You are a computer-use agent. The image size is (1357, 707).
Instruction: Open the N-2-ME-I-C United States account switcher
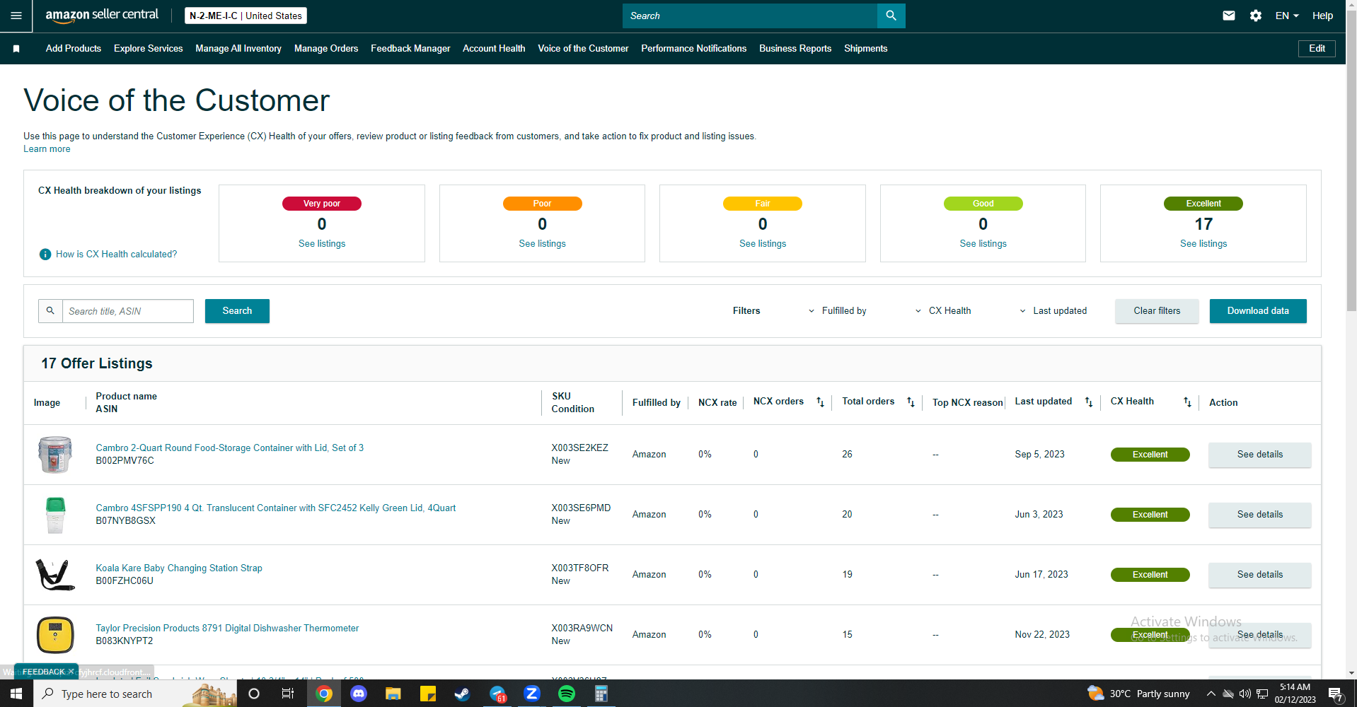click(x=246, y=16)
